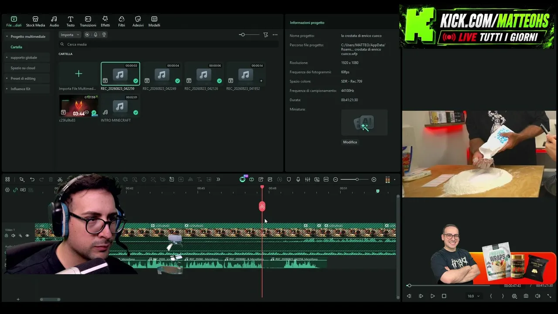Open the Modelli templates tab

154,21
